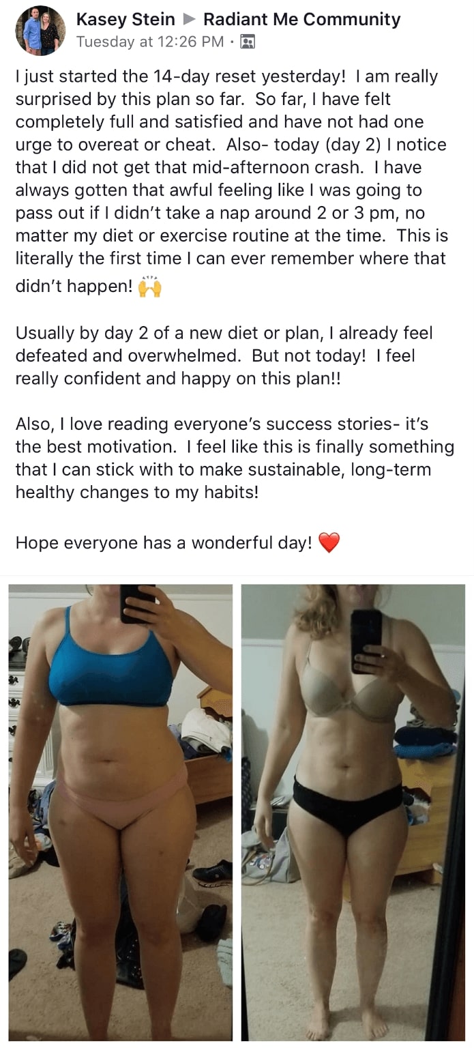The image size is (474, 1050).
Task: Click the "didn't happen!" text line
Action: pyautogui.click(x=74, y=287)
